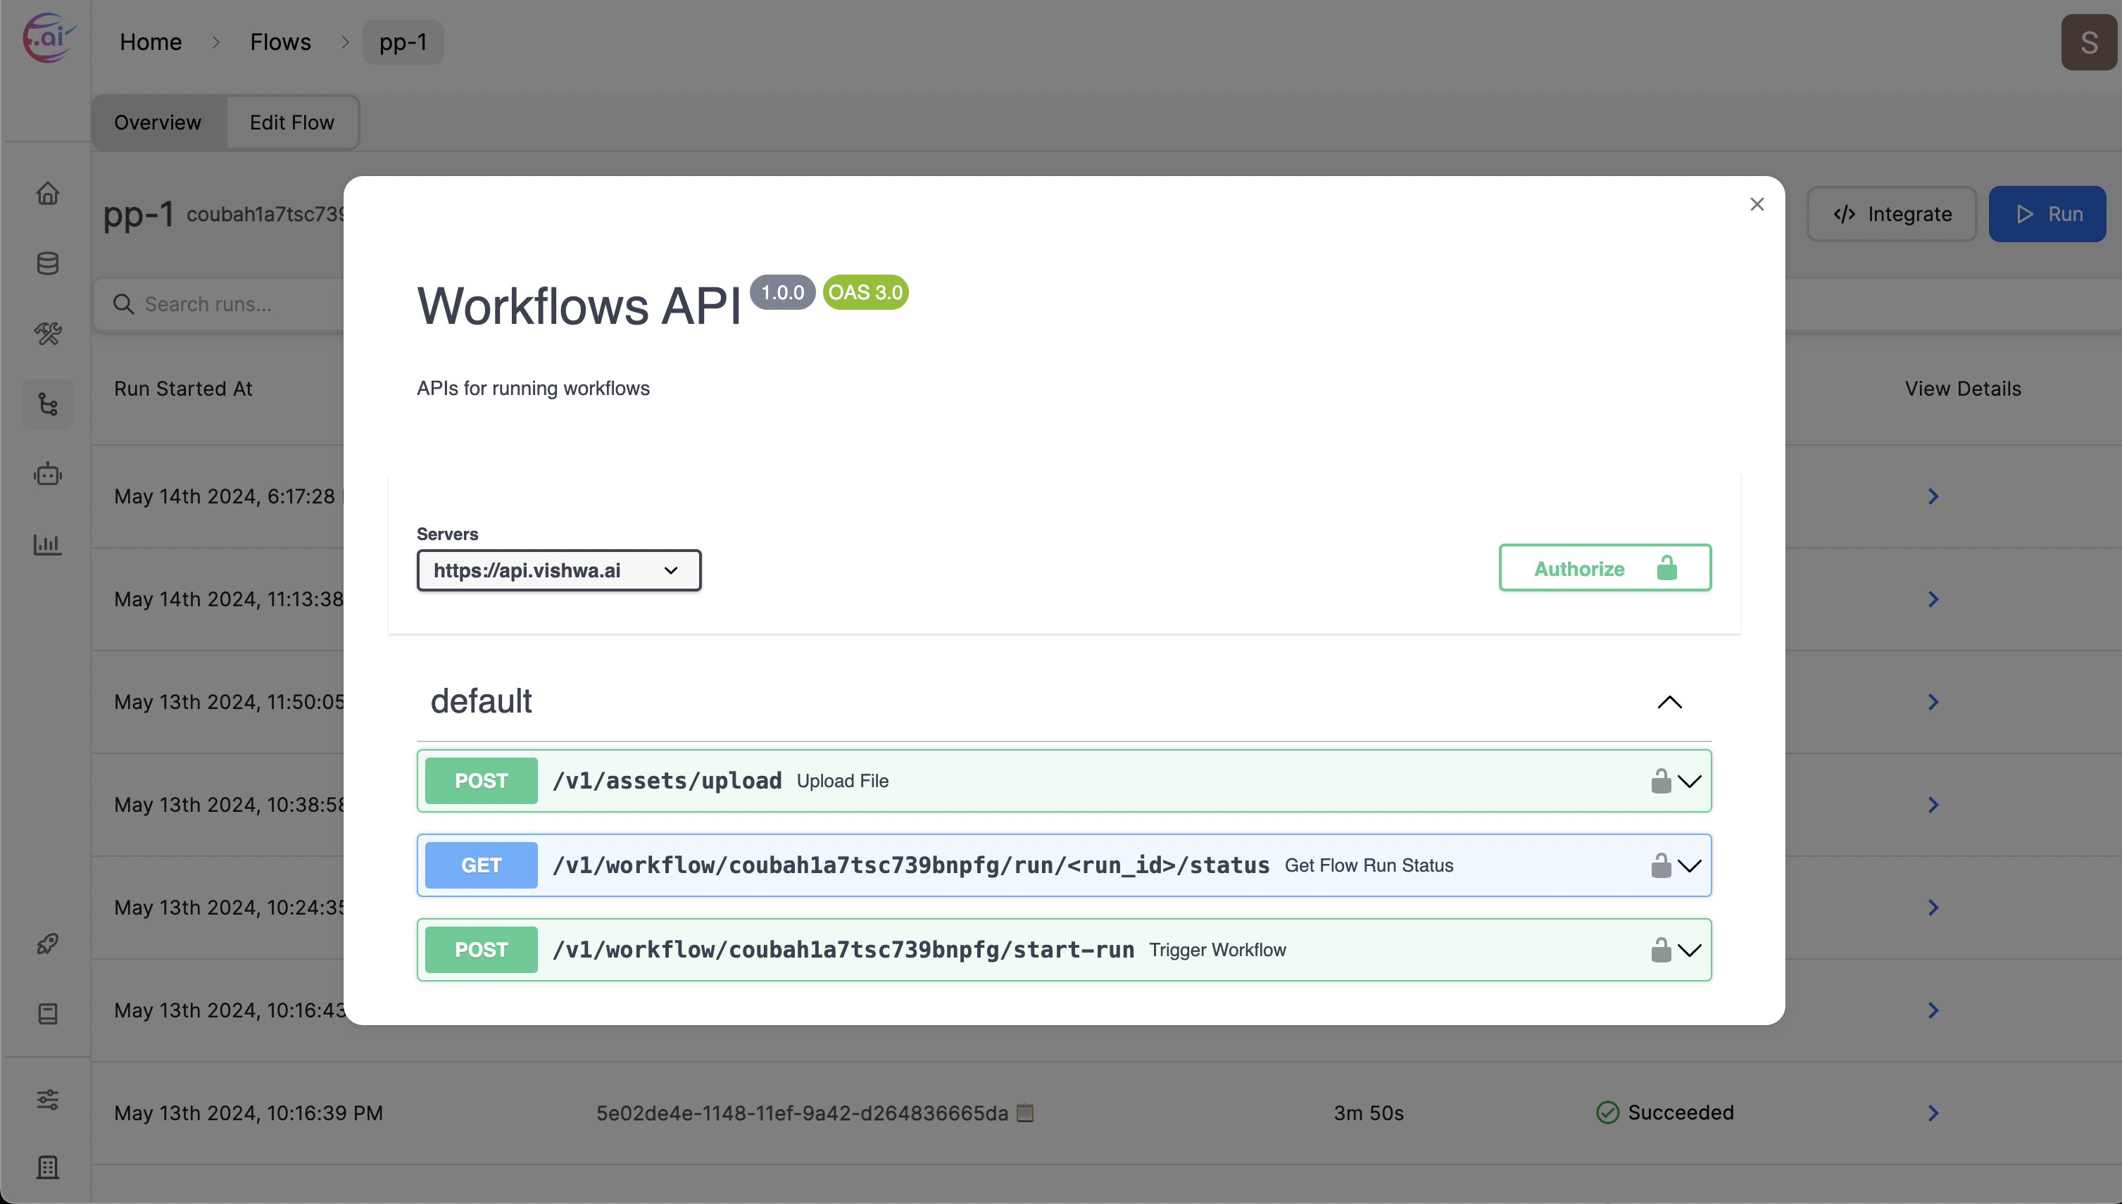
Task: Switch to the Edit Flow tab
Action: point(291,123)
